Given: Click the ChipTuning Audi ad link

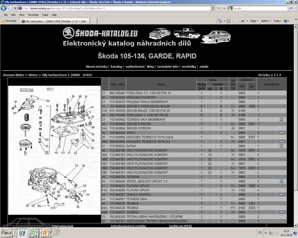Looking at the screenshot, I should (x=62, y=226).
